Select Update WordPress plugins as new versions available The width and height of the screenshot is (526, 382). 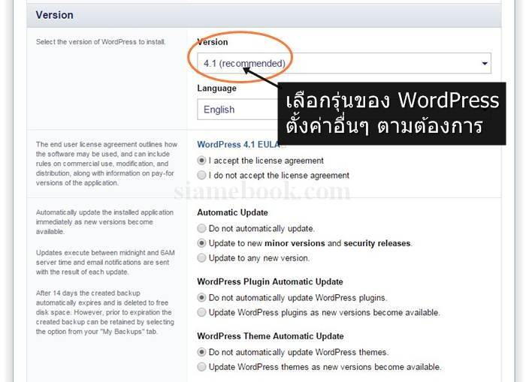(x=201, y=312)
